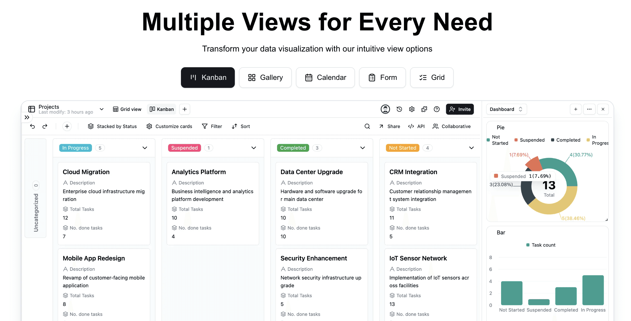Image resolution: width=631 pixels, height=321 pixels.
Task: Click the undo arrow icon
Action: click(x=32, y=126)
